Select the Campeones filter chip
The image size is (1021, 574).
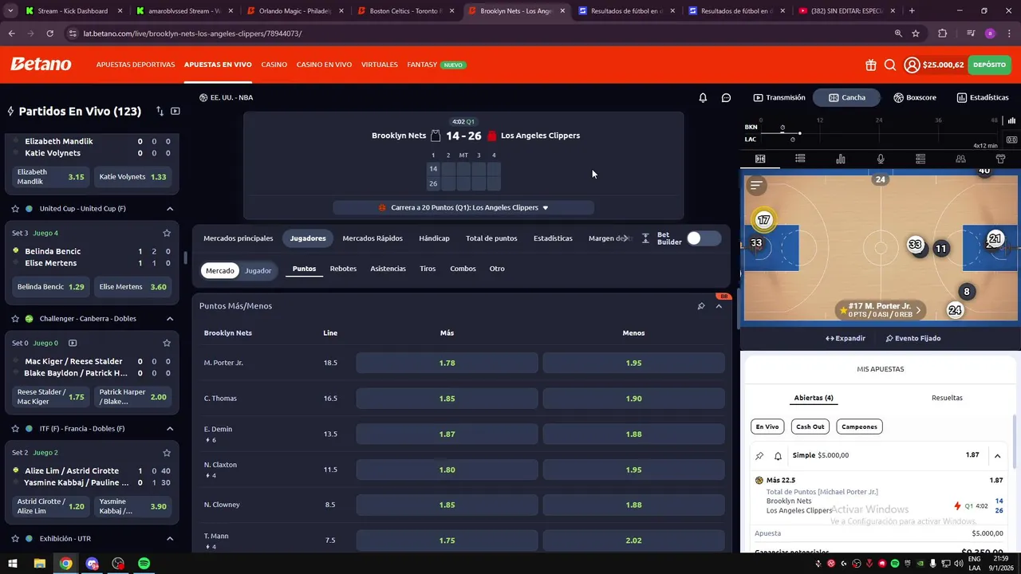coord(859,427)
